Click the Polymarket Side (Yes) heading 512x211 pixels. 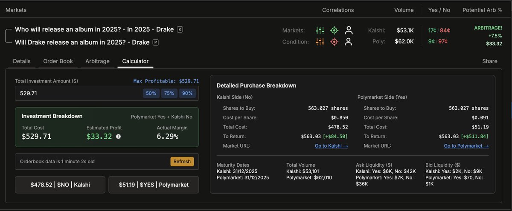pos(382,97)
